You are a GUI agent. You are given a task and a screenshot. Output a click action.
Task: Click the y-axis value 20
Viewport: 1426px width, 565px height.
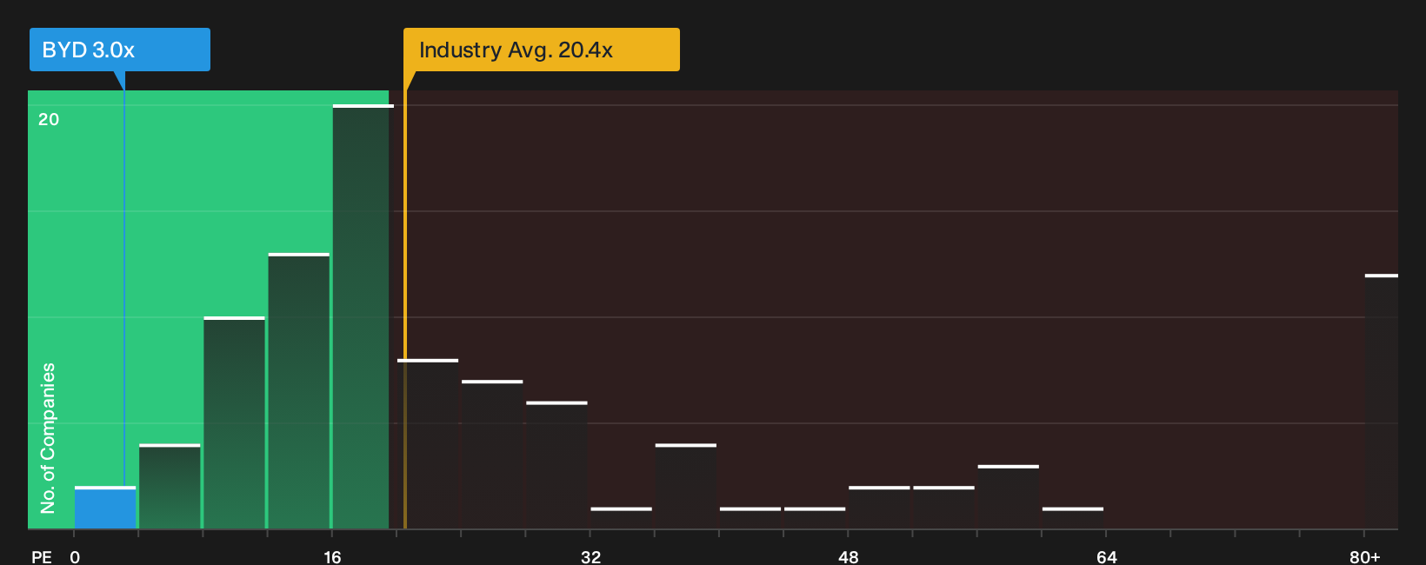coord(49,119)
